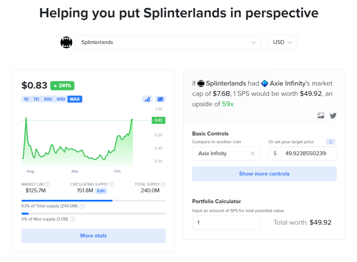Click the More stats button
357x262 pixels.
[x=93, y=236]
